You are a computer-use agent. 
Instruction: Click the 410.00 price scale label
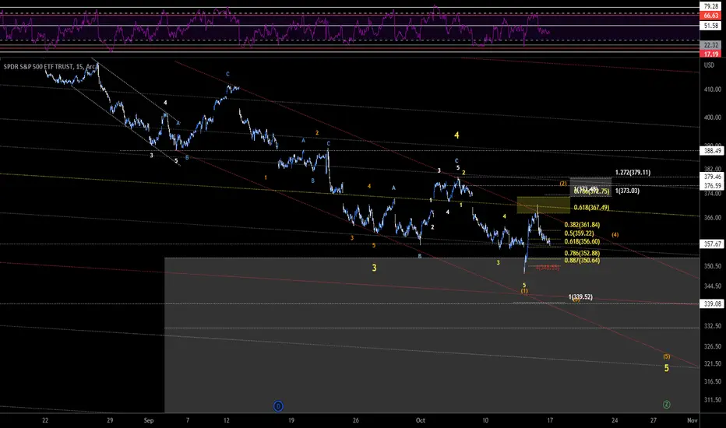tap(713, 89)
